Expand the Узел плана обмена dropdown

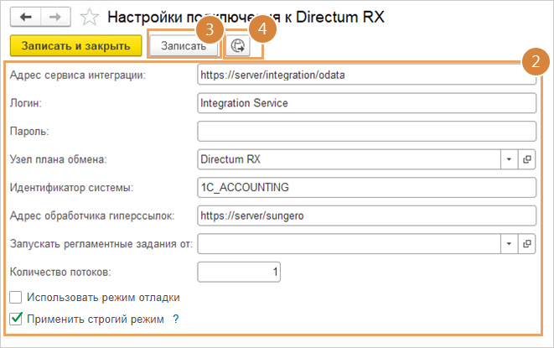pos(510,158)
